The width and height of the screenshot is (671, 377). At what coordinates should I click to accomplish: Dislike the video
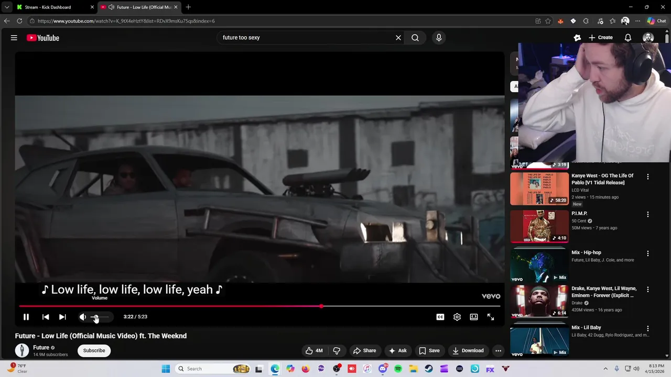337,350
